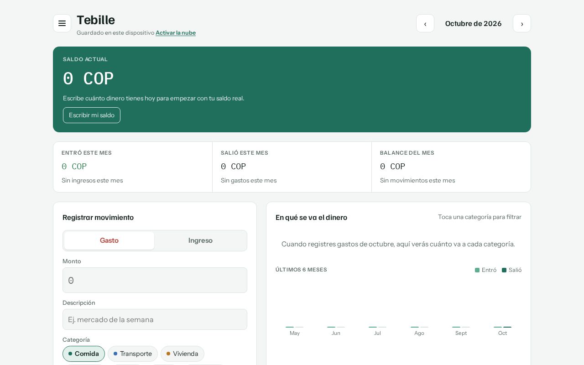Click the Registrar movimiento heading
This screenshot has width=584, height=365.
(x=98, y=217)
